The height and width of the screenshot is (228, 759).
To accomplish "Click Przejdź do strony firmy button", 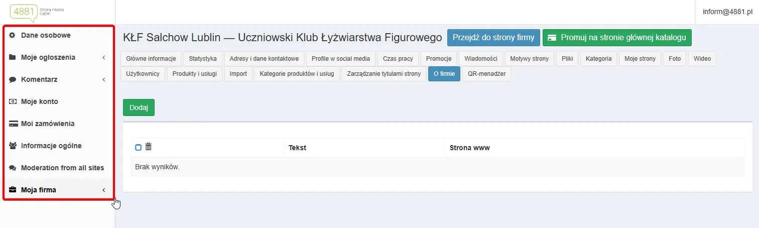I will 494,38.
